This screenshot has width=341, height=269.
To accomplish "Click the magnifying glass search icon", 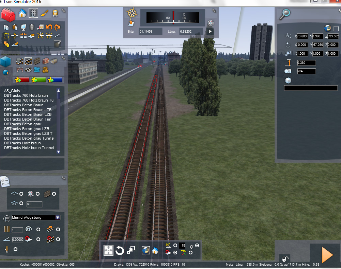I will click(285, 14).
